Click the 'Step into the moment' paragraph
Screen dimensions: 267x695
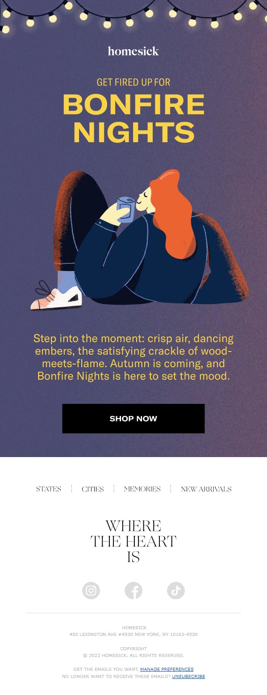[x=133, y=357]
